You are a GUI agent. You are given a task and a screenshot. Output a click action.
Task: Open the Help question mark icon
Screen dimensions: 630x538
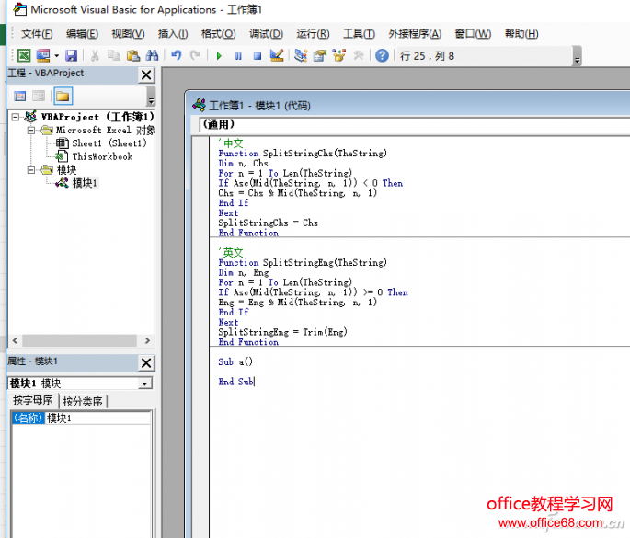[382, 56]
